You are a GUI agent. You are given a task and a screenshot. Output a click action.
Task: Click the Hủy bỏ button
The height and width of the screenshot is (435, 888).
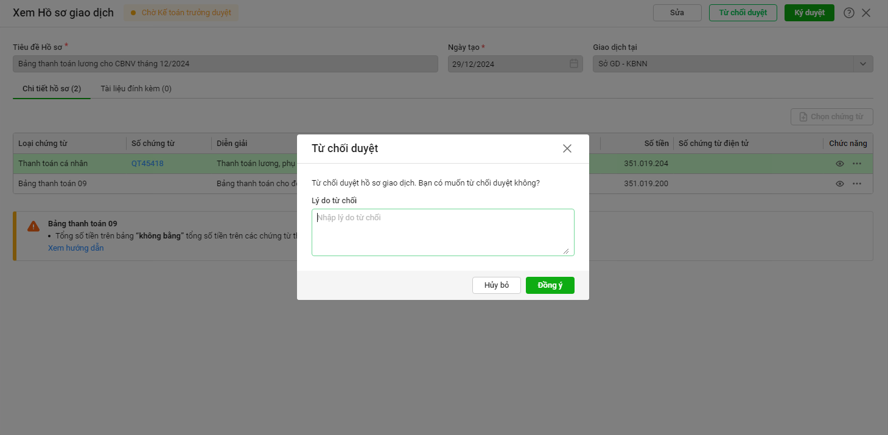497,285
